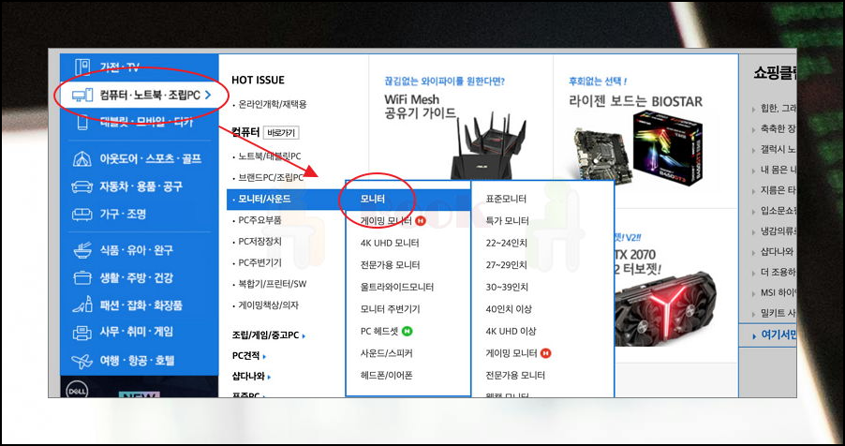The height and width of the screenshot is (446, 845).
Task: Open 브랜드PC/조립PC link
Action: 271,177
